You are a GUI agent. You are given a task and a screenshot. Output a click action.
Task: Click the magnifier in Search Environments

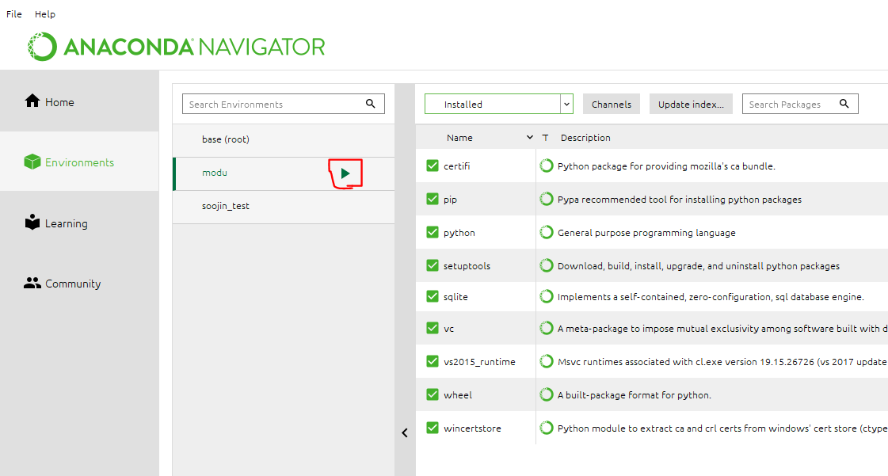pos(371,104)
